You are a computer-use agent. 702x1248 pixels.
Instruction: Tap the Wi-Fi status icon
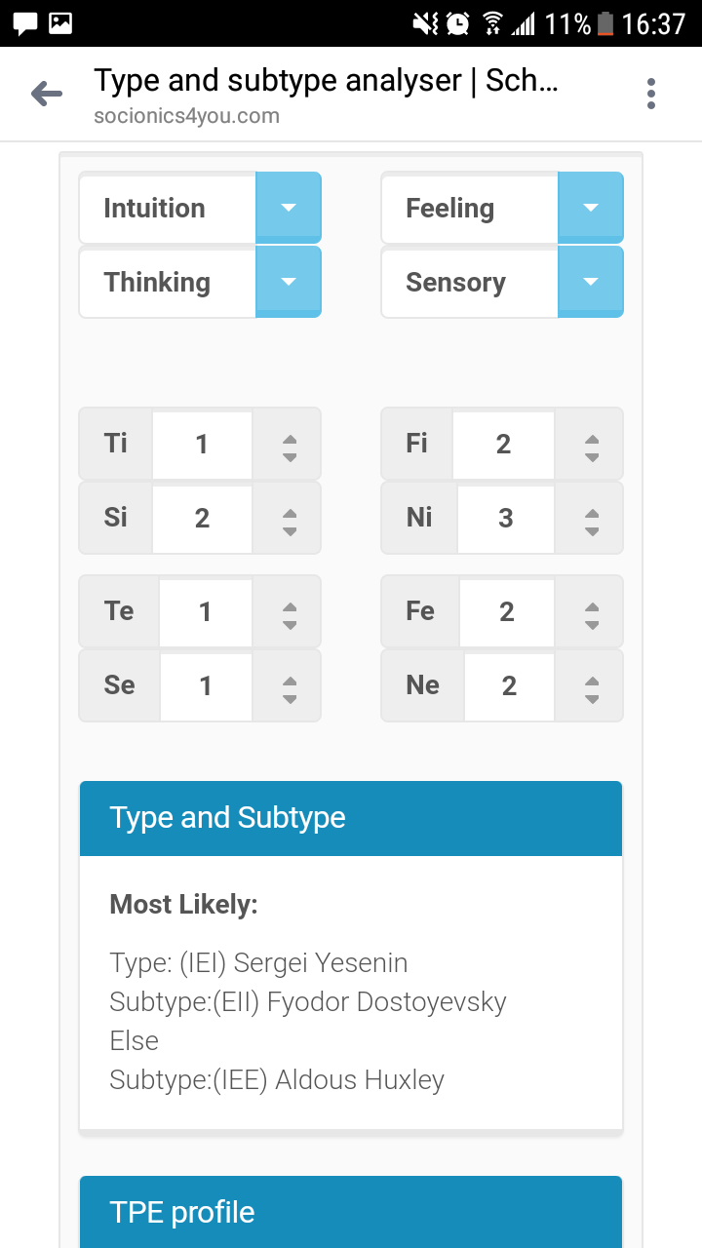pyautogui.click(x=492, y=23)
